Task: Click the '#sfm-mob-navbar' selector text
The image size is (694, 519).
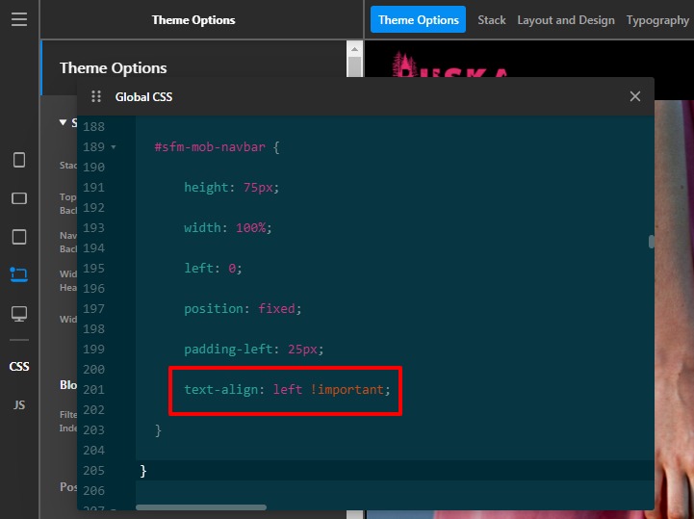Action: pyautogui.click(x=210, y=147)
